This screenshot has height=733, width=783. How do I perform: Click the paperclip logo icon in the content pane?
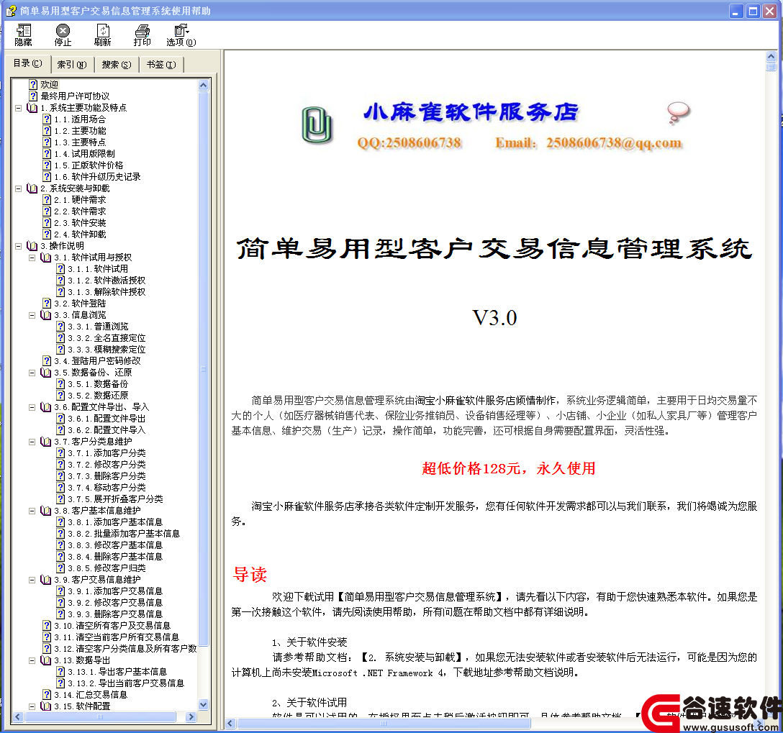pyautogui.click(x=317, y=125)
